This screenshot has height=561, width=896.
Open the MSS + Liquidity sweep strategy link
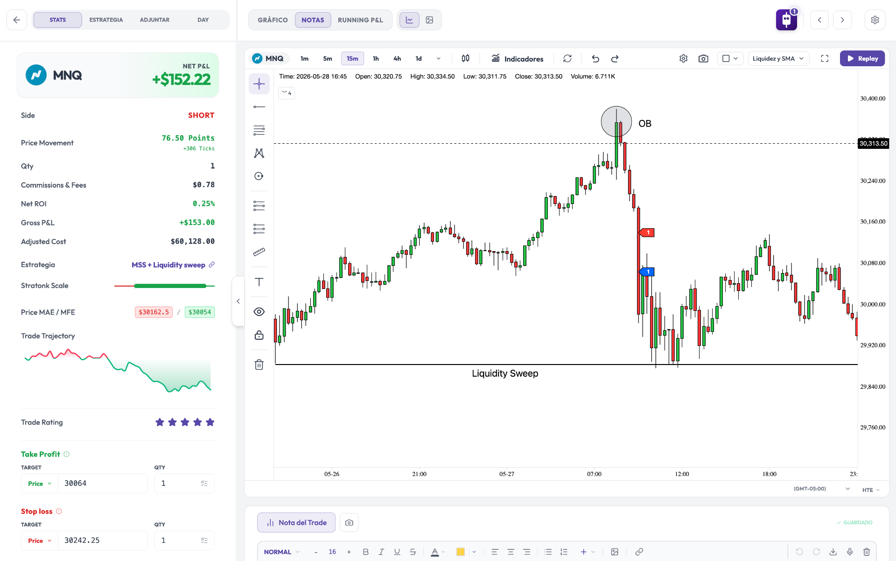[x=168, y=265]
